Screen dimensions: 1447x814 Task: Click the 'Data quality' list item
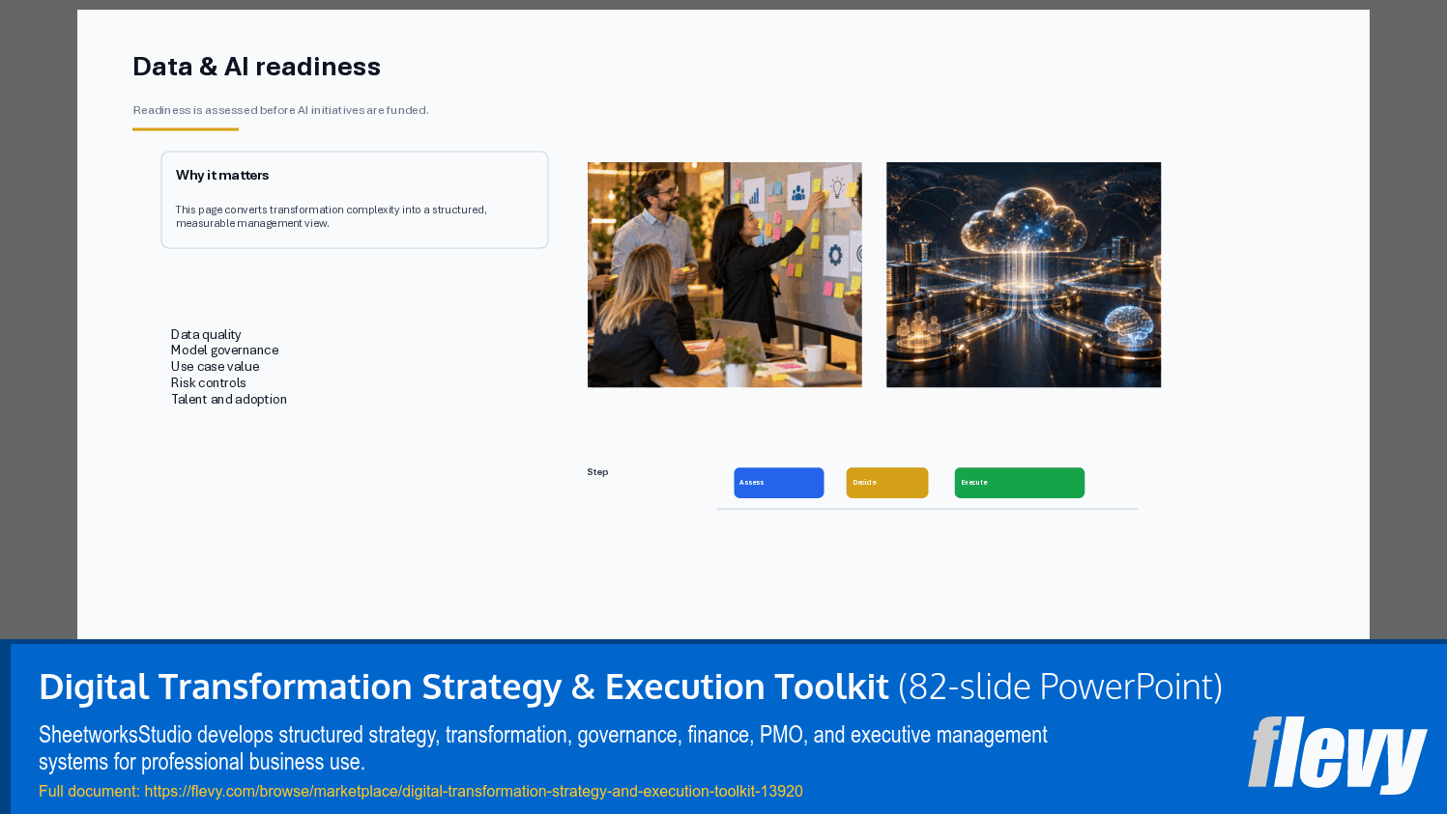pos(206,334)
